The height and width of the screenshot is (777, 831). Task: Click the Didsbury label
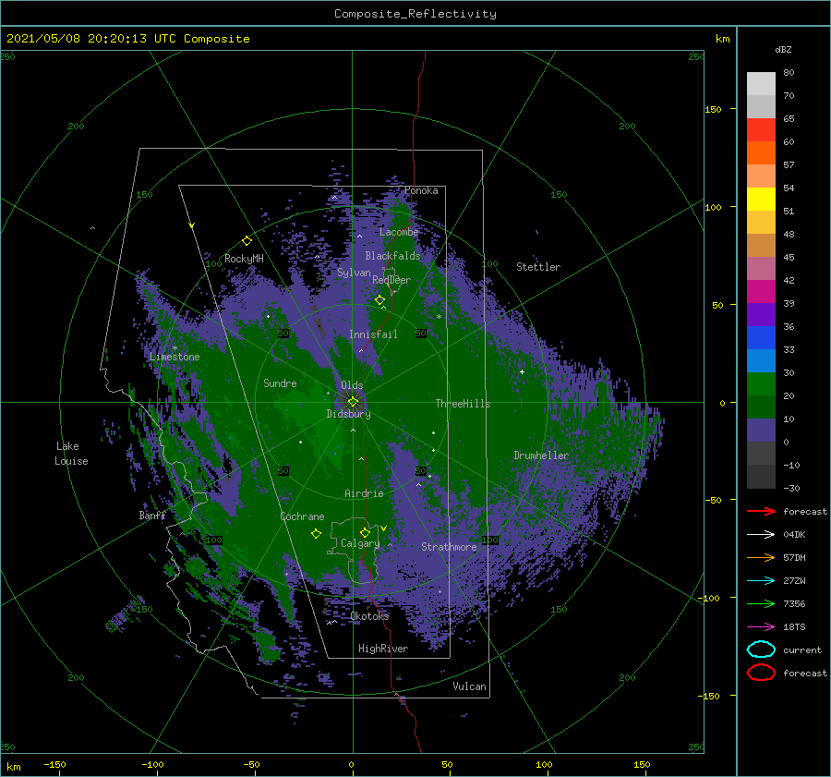(x=348, y=414)
